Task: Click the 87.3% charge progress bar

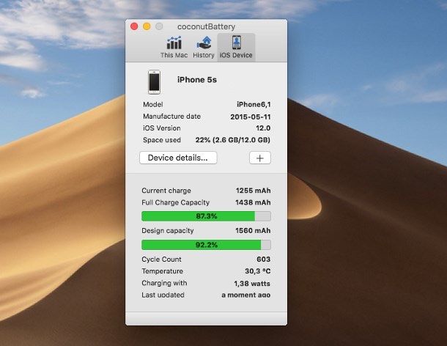Action: (x=206, y=216)
